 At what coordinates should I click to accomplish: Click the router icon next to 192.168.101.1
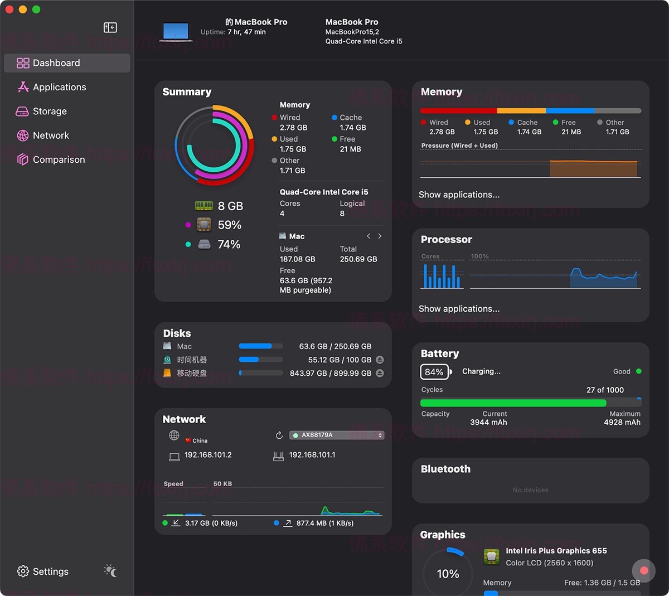tap(278, 455)
